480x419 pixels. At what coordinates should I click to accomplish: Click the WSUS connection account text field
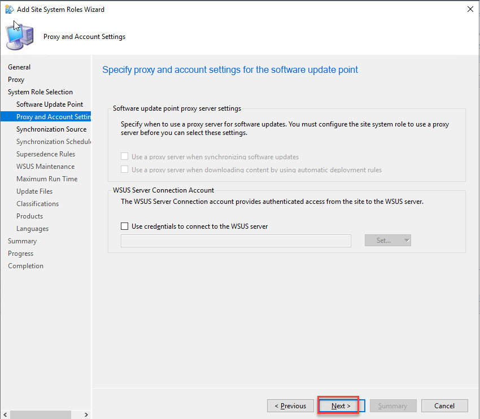pyautogui.click(x=236, y=241)
